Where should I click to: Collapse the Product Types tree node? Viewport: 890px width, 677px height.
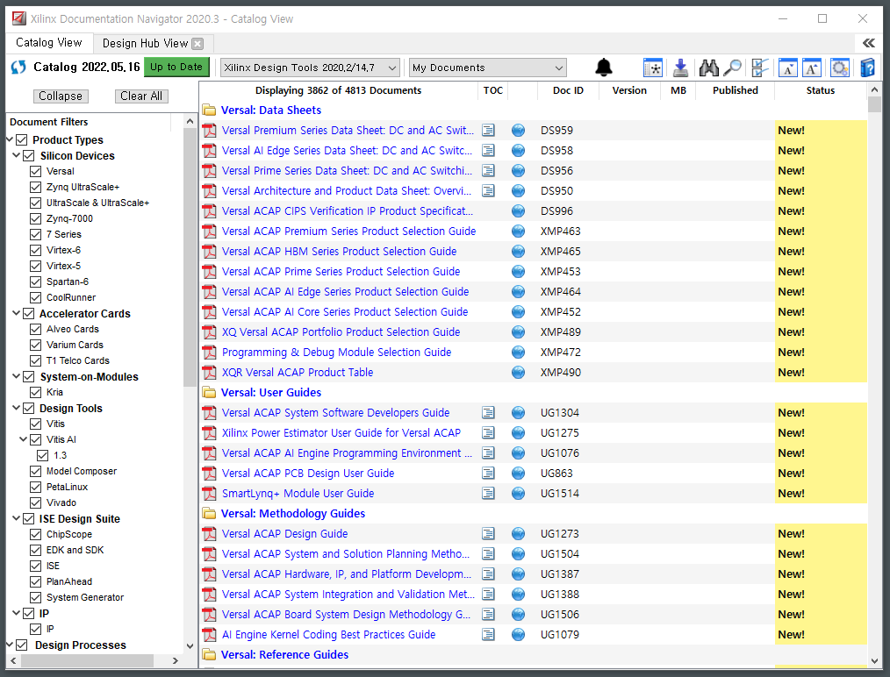pyautogui.click(x=10, y=139)
